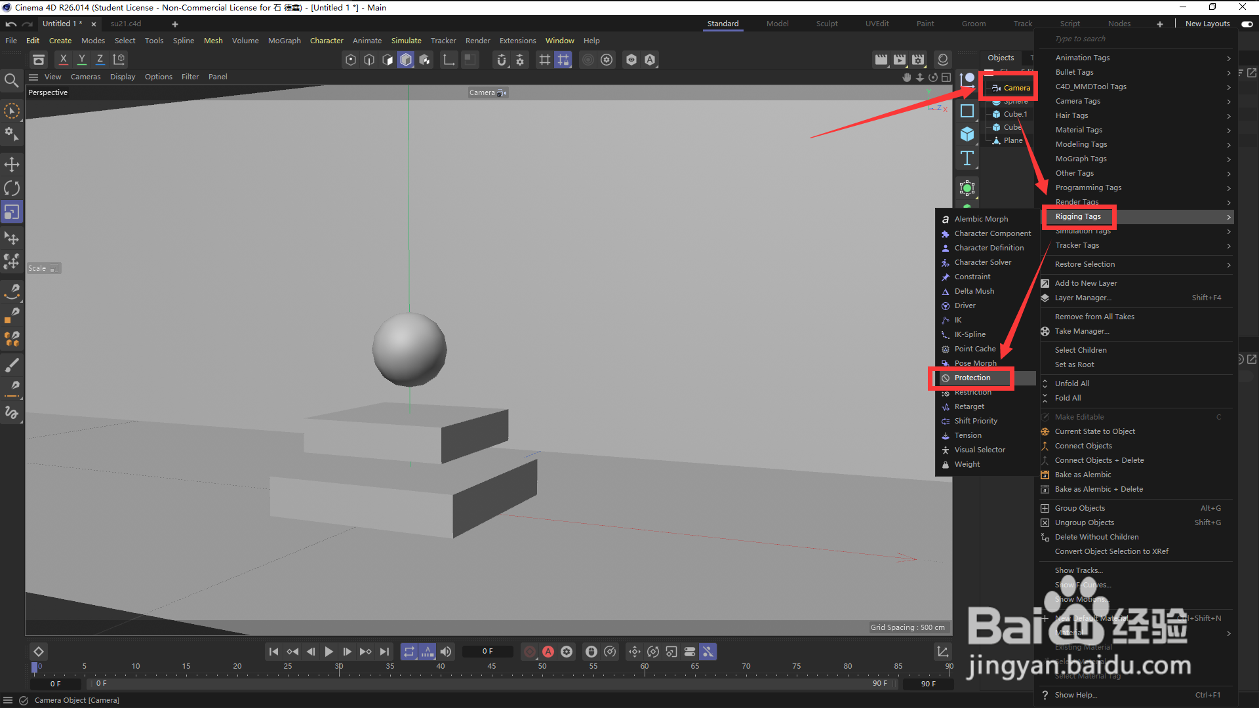Click the Record Active Objects button
This screenshot has width=1259, height=708.
click(x=530, y=652)
